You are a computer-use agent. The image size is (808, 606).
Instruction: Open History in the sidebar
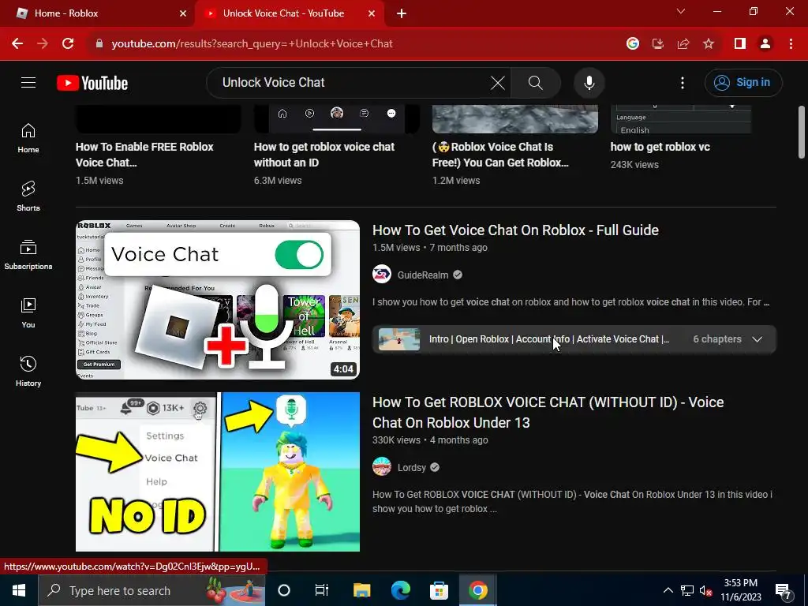tap(28, 371)
